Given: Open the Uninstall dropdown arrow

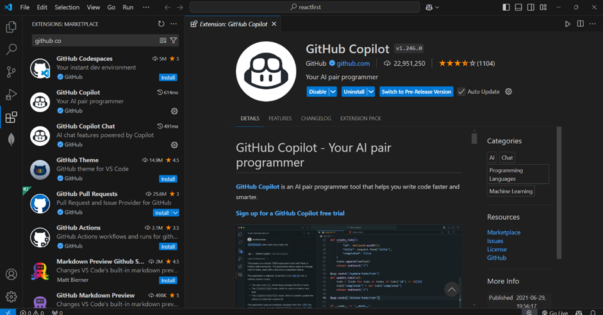Looking at the screenshot, I should point(371,92).
